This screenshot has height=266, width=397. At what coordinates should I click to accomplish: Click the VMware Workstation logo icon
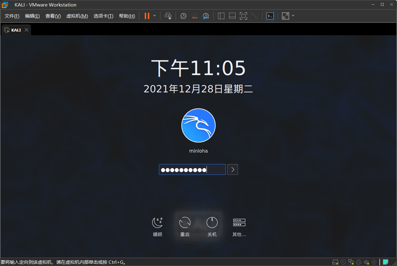point(5,5)
